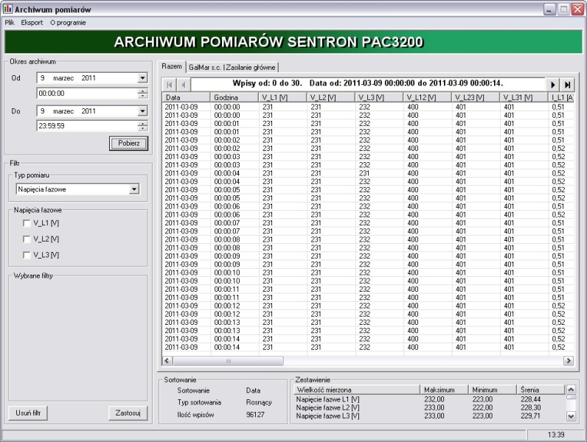Click maximum value 232,00 for L1

434,399
